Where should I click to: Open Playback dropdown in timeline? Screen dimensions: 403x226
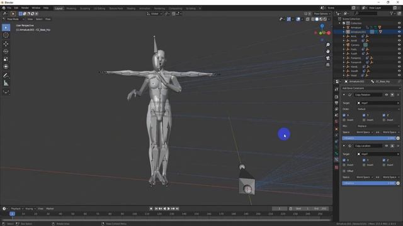[x=17, y=208]
